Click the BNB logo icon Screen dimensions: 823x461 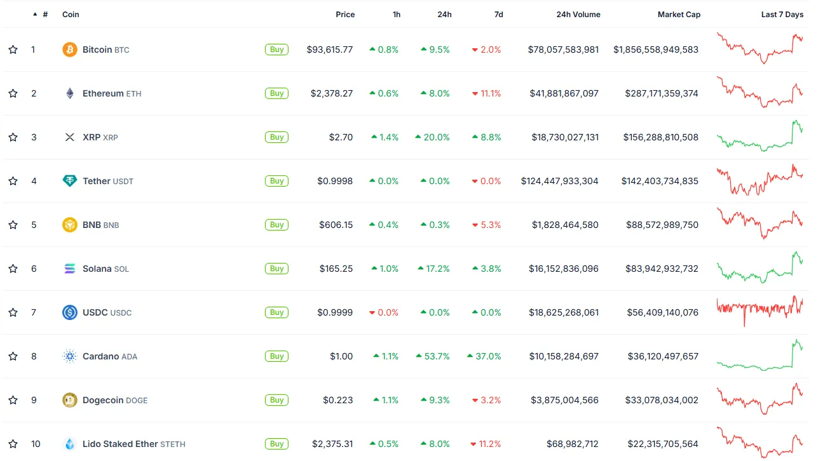(70, 225)
